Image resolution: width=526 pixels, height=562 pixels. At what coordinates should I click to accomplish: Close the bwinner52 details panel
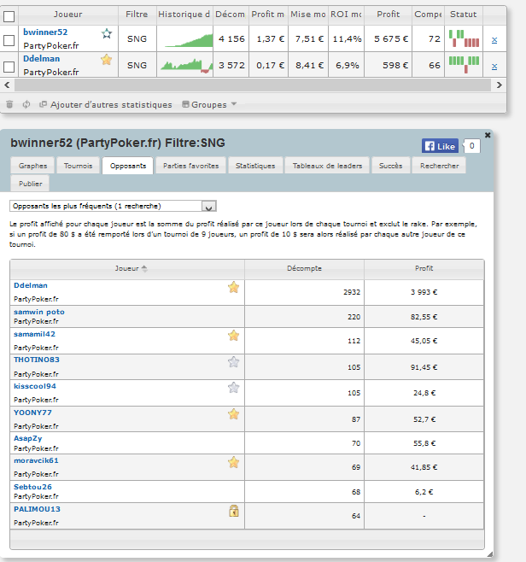pyautogui.click(x=488, y=135)
